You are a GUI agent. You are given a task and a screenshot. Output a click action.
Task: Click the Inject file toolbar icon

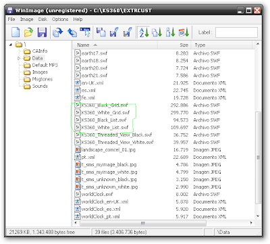[x=101, y=32]
